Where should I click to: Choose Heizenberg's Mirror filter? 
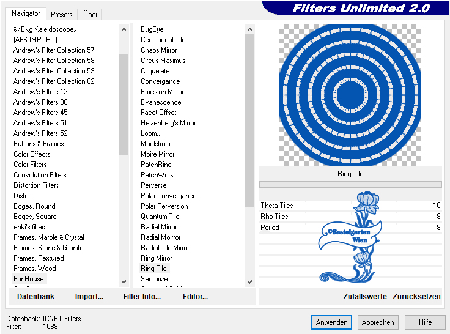point(168,122)
